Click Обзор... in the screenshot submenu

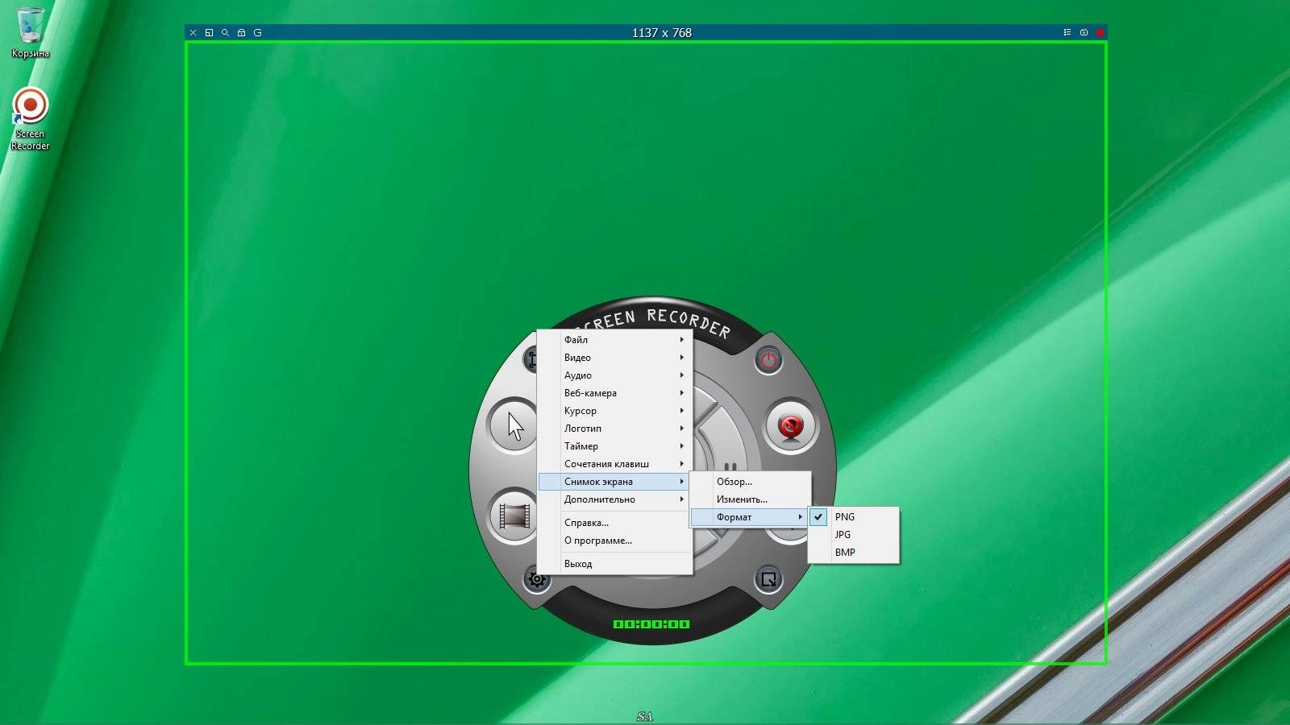click(751, 482)
